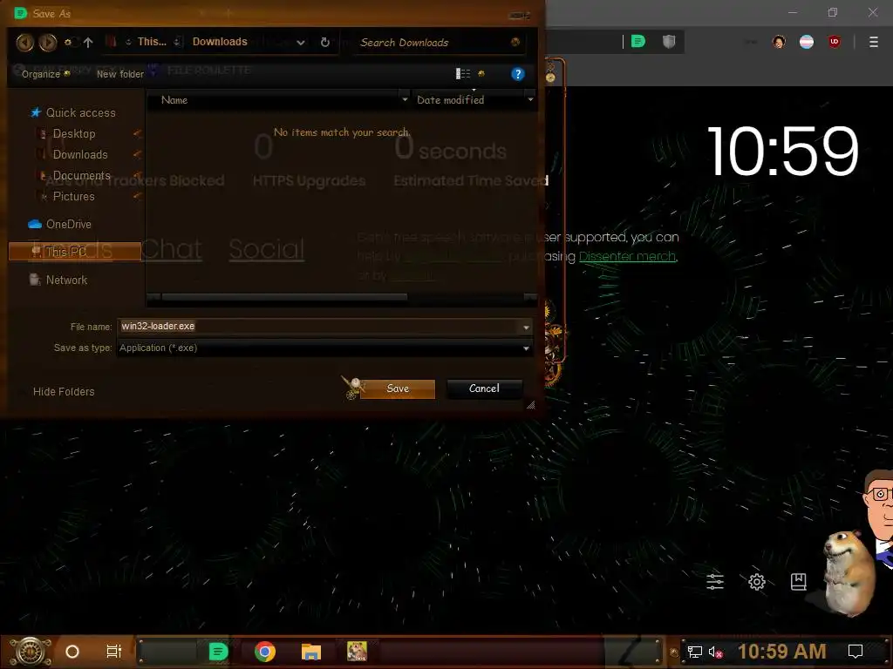The width and height of the screenshot is (893, 669).
Task: Select Pictures in Quick access
Action: pos(73,196)
